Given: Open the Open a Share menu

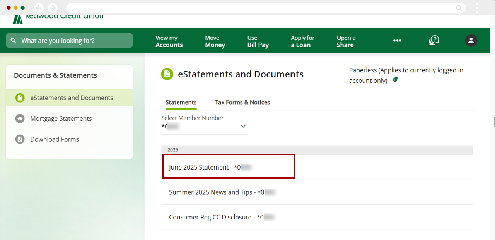Looking at the screenshot, I should pyautogui.click(x=346, y=41).
